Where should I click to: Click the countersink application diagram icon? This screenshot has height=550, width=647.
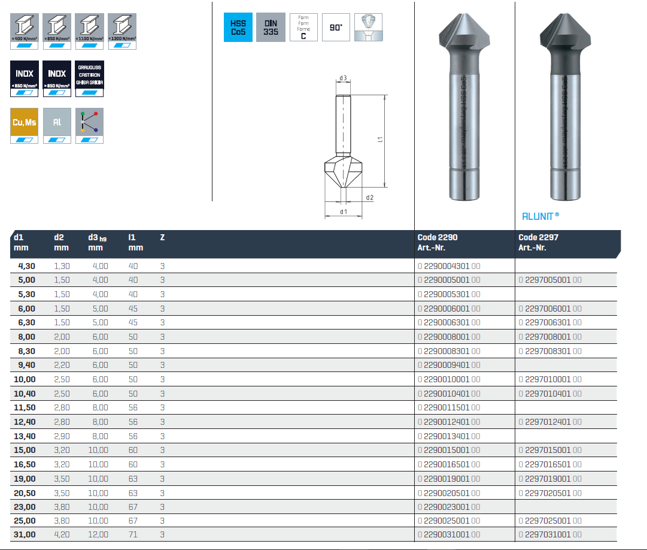368,28
